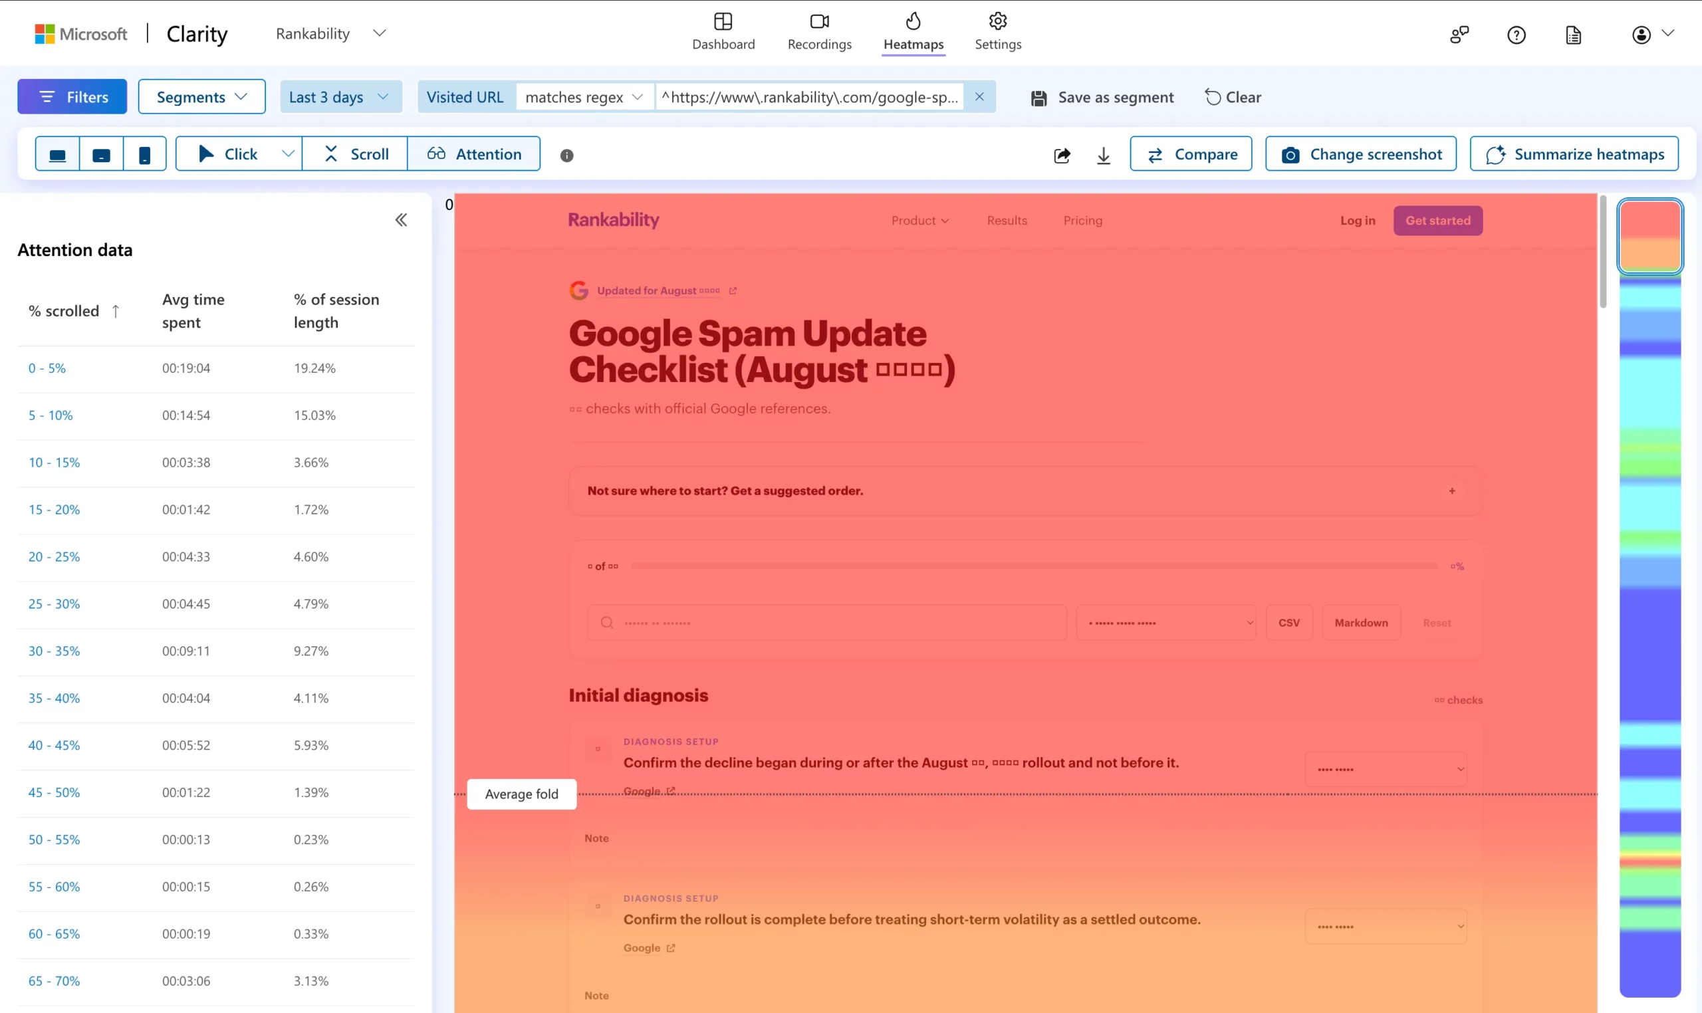Select the mobile device view icon
The height and width of the screenshot is (1013, 1702).
(145, 155)
